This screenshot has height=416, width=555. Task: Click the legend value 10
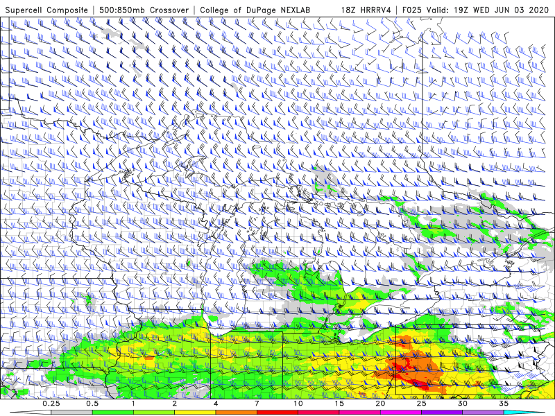pyautogui.click(x=298, y=404)
